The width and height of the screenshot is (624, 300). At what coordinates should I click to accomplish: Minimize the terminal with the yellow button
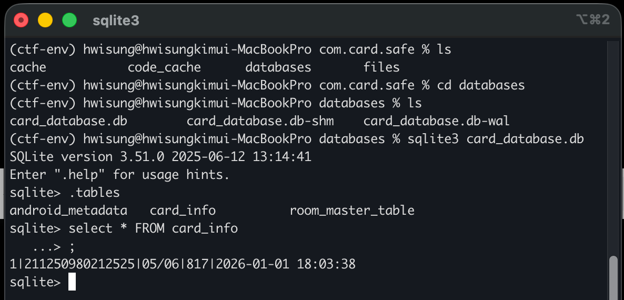[45, 21]
